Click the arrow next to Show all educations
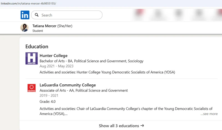The height and width of the screenshot is (130, 222). 142,126
